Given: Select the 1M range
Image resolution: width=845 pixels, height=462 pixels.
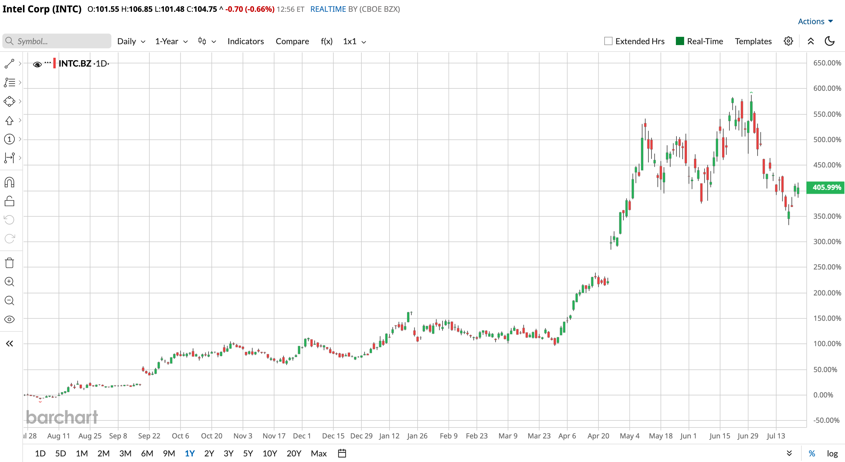Looking at the screenshot, I should click(82, 453).
